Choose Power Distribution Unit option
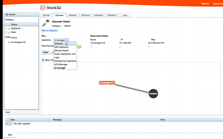 point(65,54)
